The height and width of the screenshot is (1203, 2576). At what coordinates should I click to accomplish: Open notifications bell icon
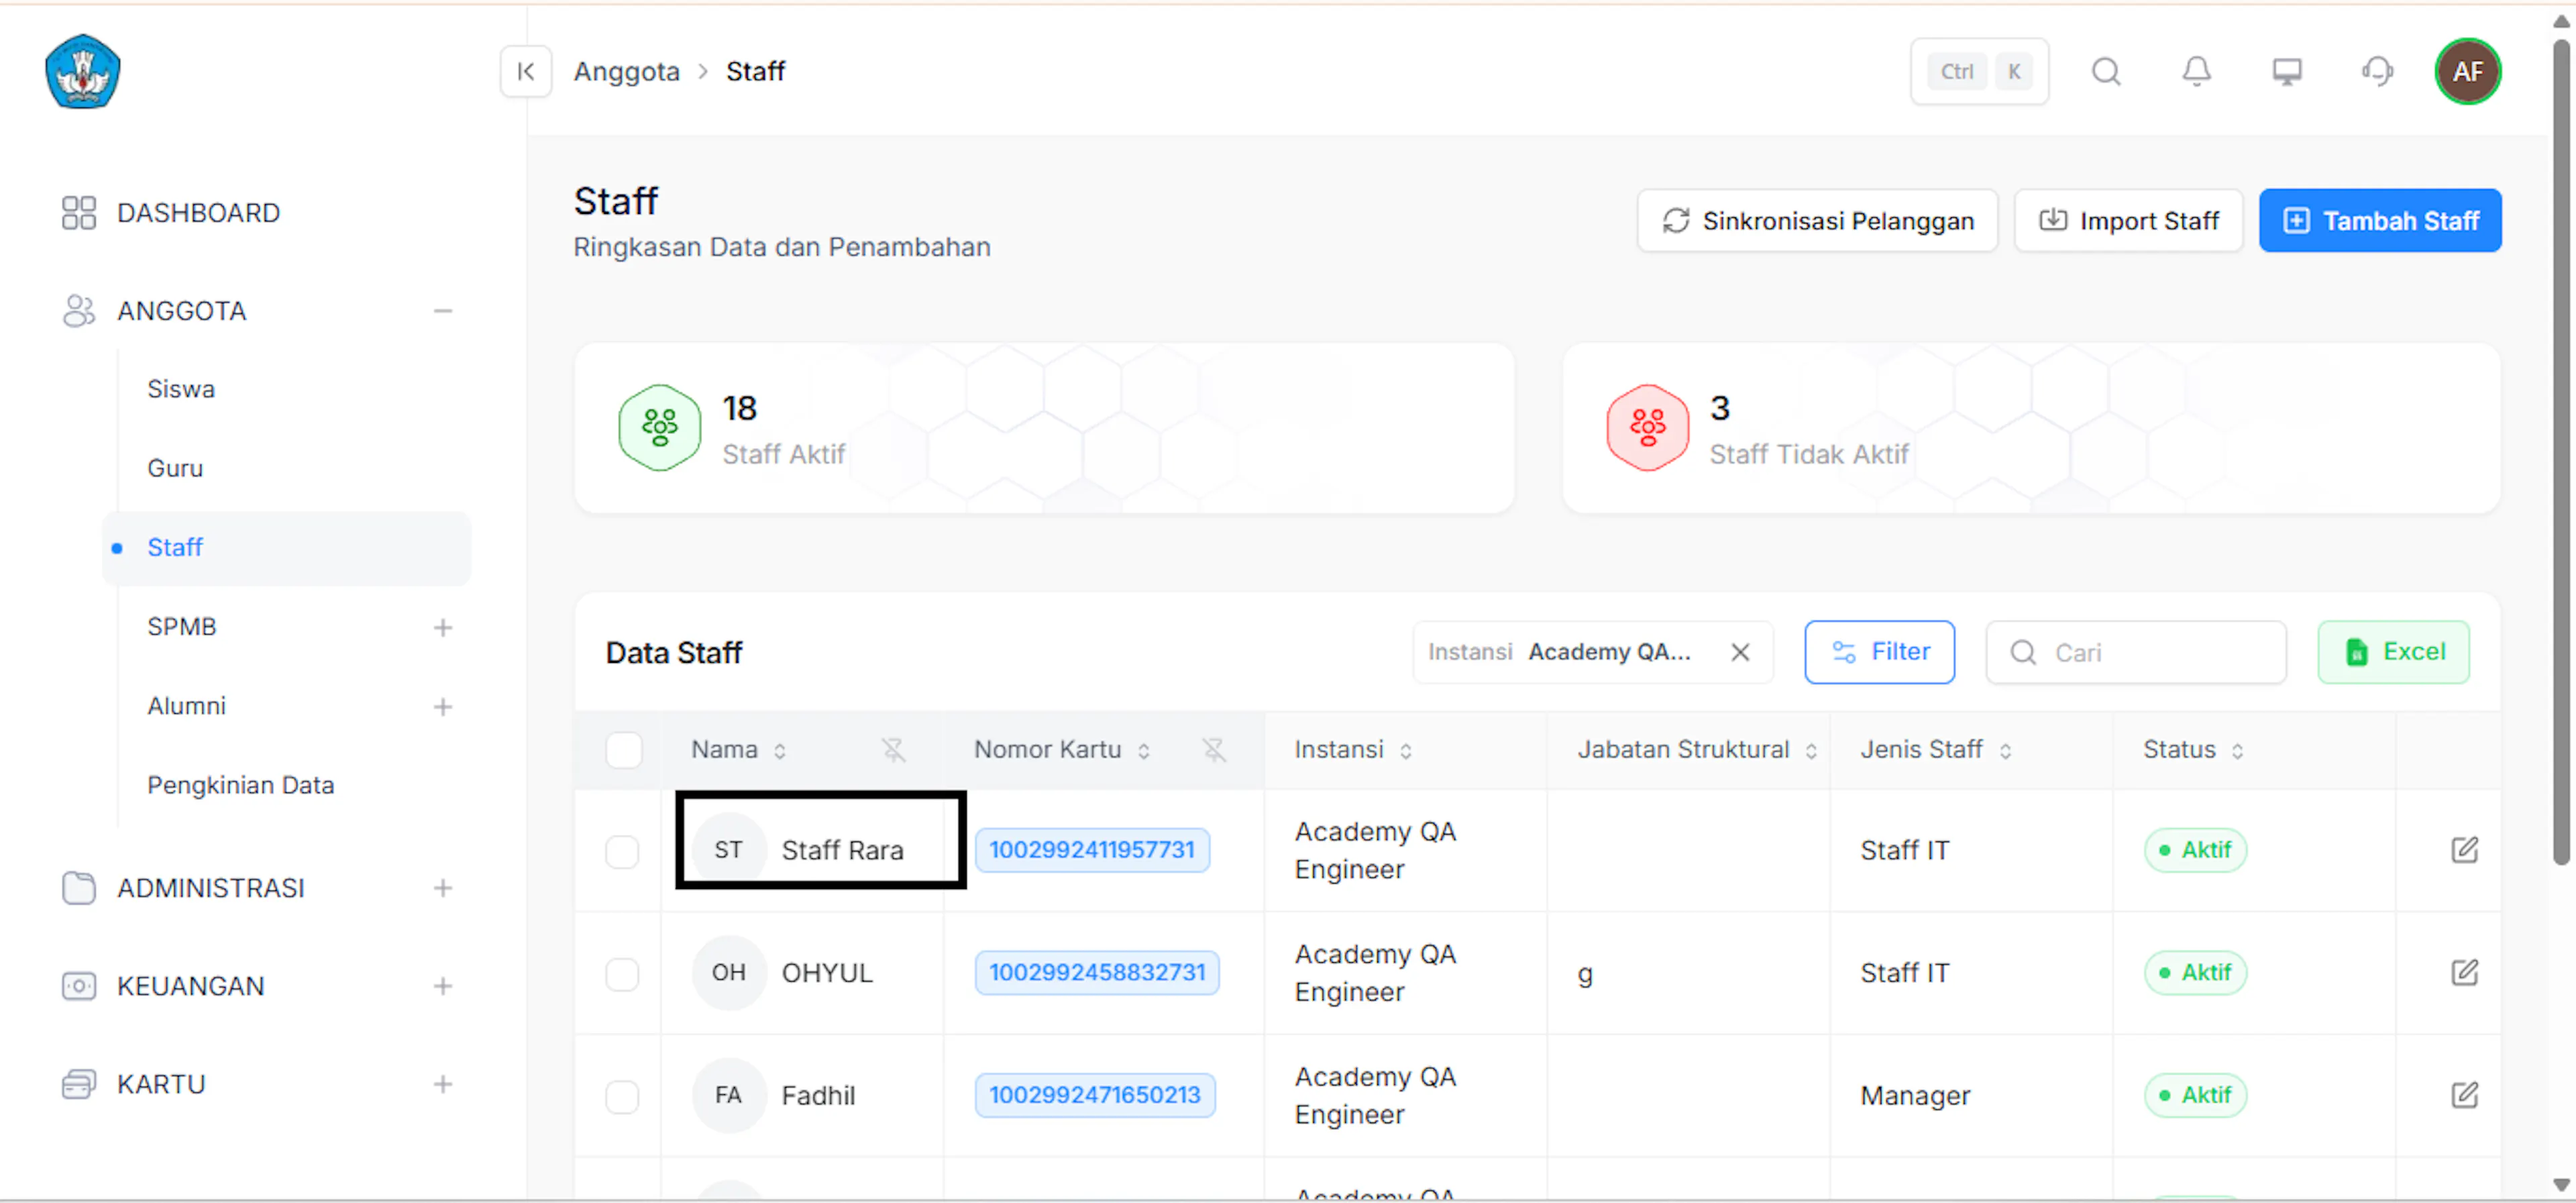pos(2196,71)
